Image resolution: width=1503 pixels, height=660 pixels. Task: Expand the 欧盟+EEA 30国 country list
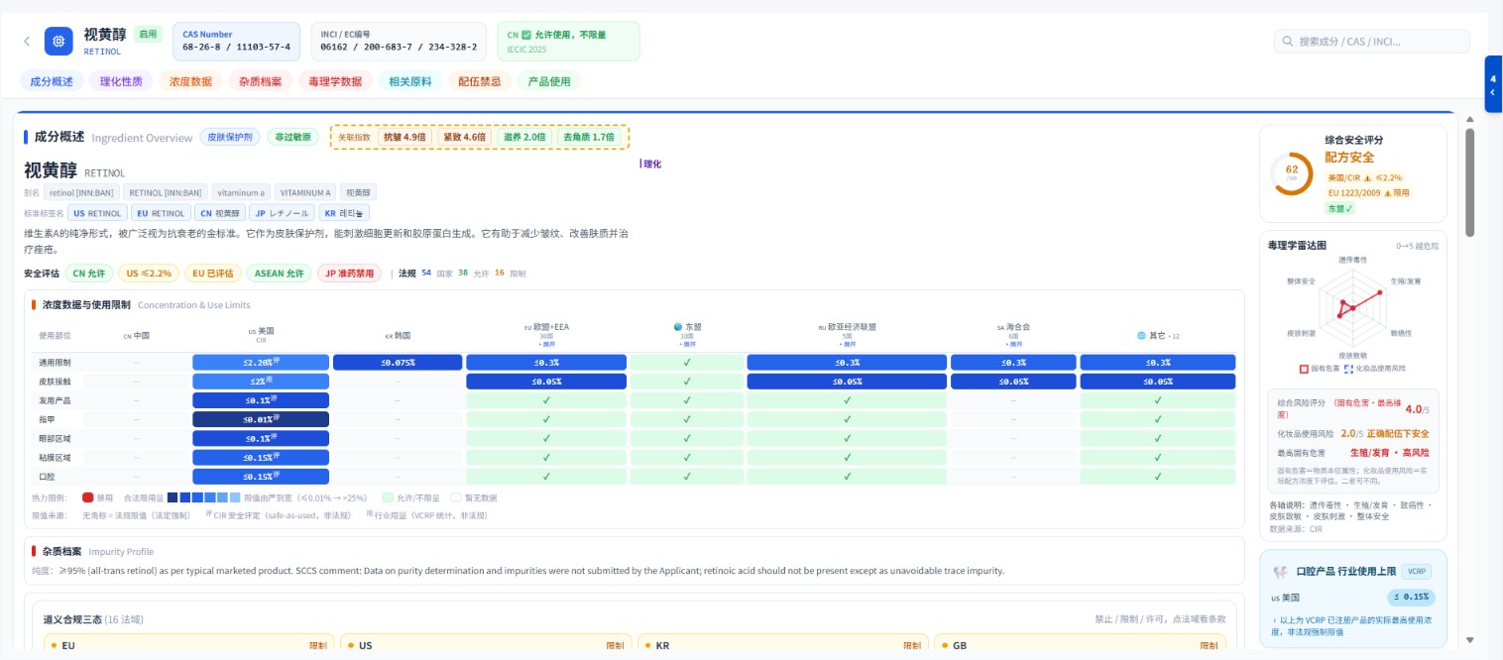(x=545, y=343)
